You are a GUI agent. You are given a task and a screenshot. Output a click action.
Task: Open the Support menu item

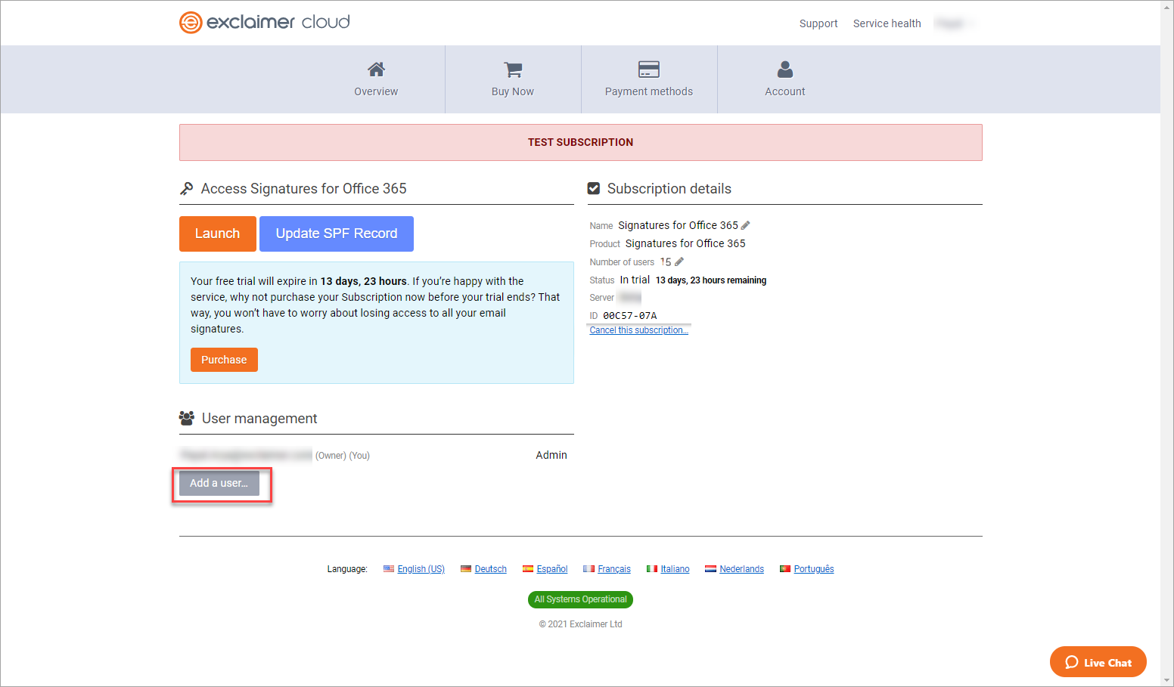point(818,23)
